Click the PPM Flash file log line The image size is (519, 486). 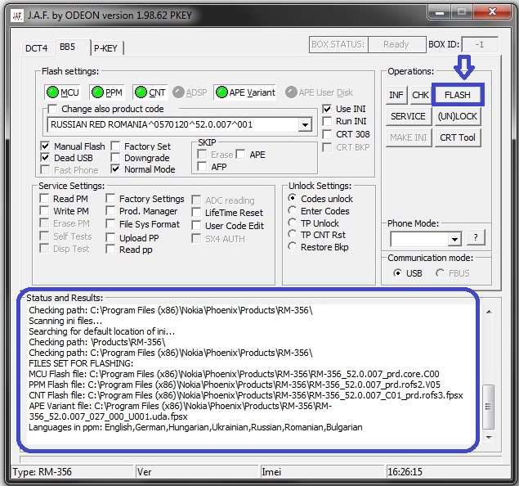(x=235, y=385)
